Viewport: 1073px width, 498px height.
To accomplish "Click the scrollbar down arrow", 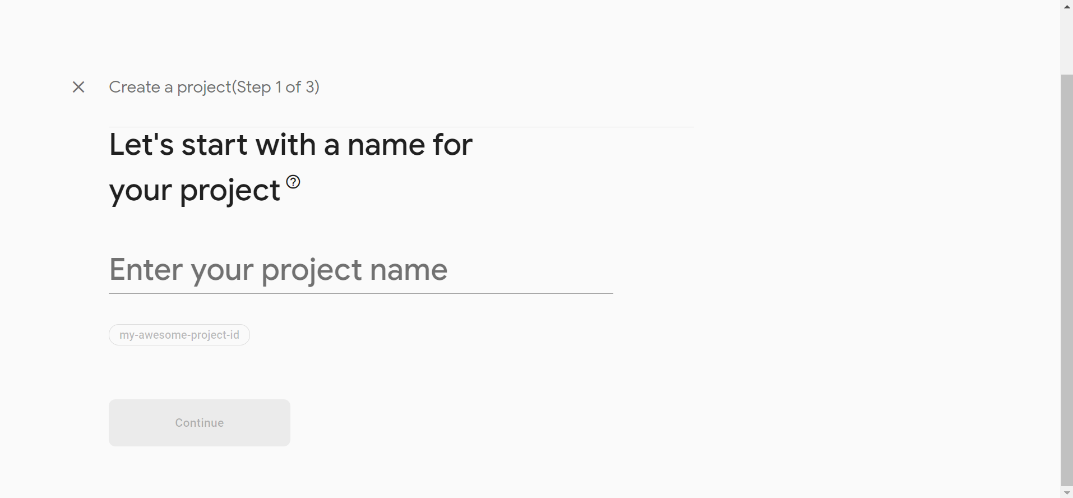I will [x=1067, y=492].
